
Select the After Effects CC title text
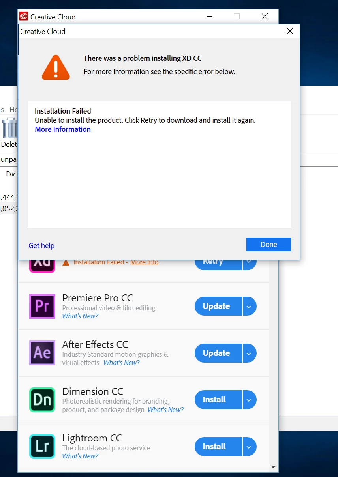95,344
